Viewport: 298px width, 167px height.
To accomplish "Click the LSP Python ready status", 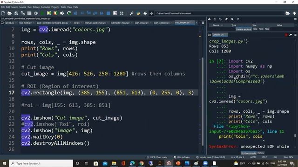I will pyautogui.click(x=157, y=157).
